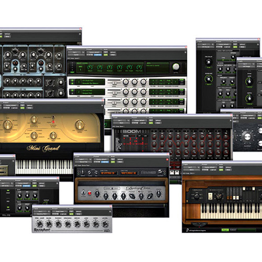This screenshot has width=262, height=262.
Task: Bypass the DB-33 plug-in
Action: pyautogui.click(x=228, y=167)
